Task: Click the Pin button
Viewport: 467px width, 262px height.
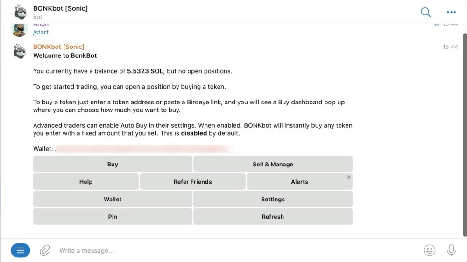Action: click(113, 217)
